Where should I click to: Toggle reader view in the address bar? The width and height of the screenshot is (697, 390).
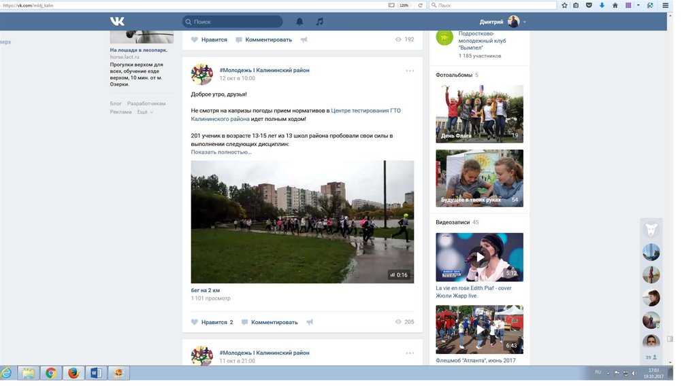pos(391,5)
